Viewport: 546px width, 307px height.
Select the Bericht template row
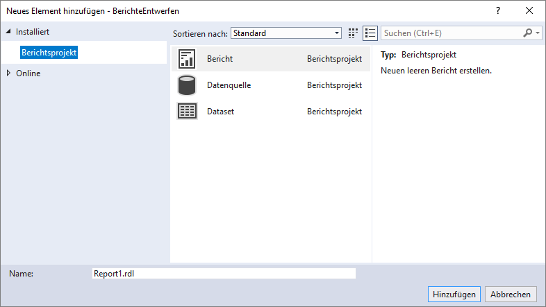pyautogui.click(x=270, y=59)
